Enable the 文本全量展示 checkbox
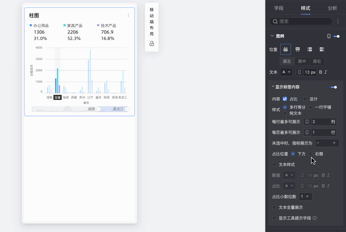This screenshot has height=232, width=346. click(x=274, y=207)
